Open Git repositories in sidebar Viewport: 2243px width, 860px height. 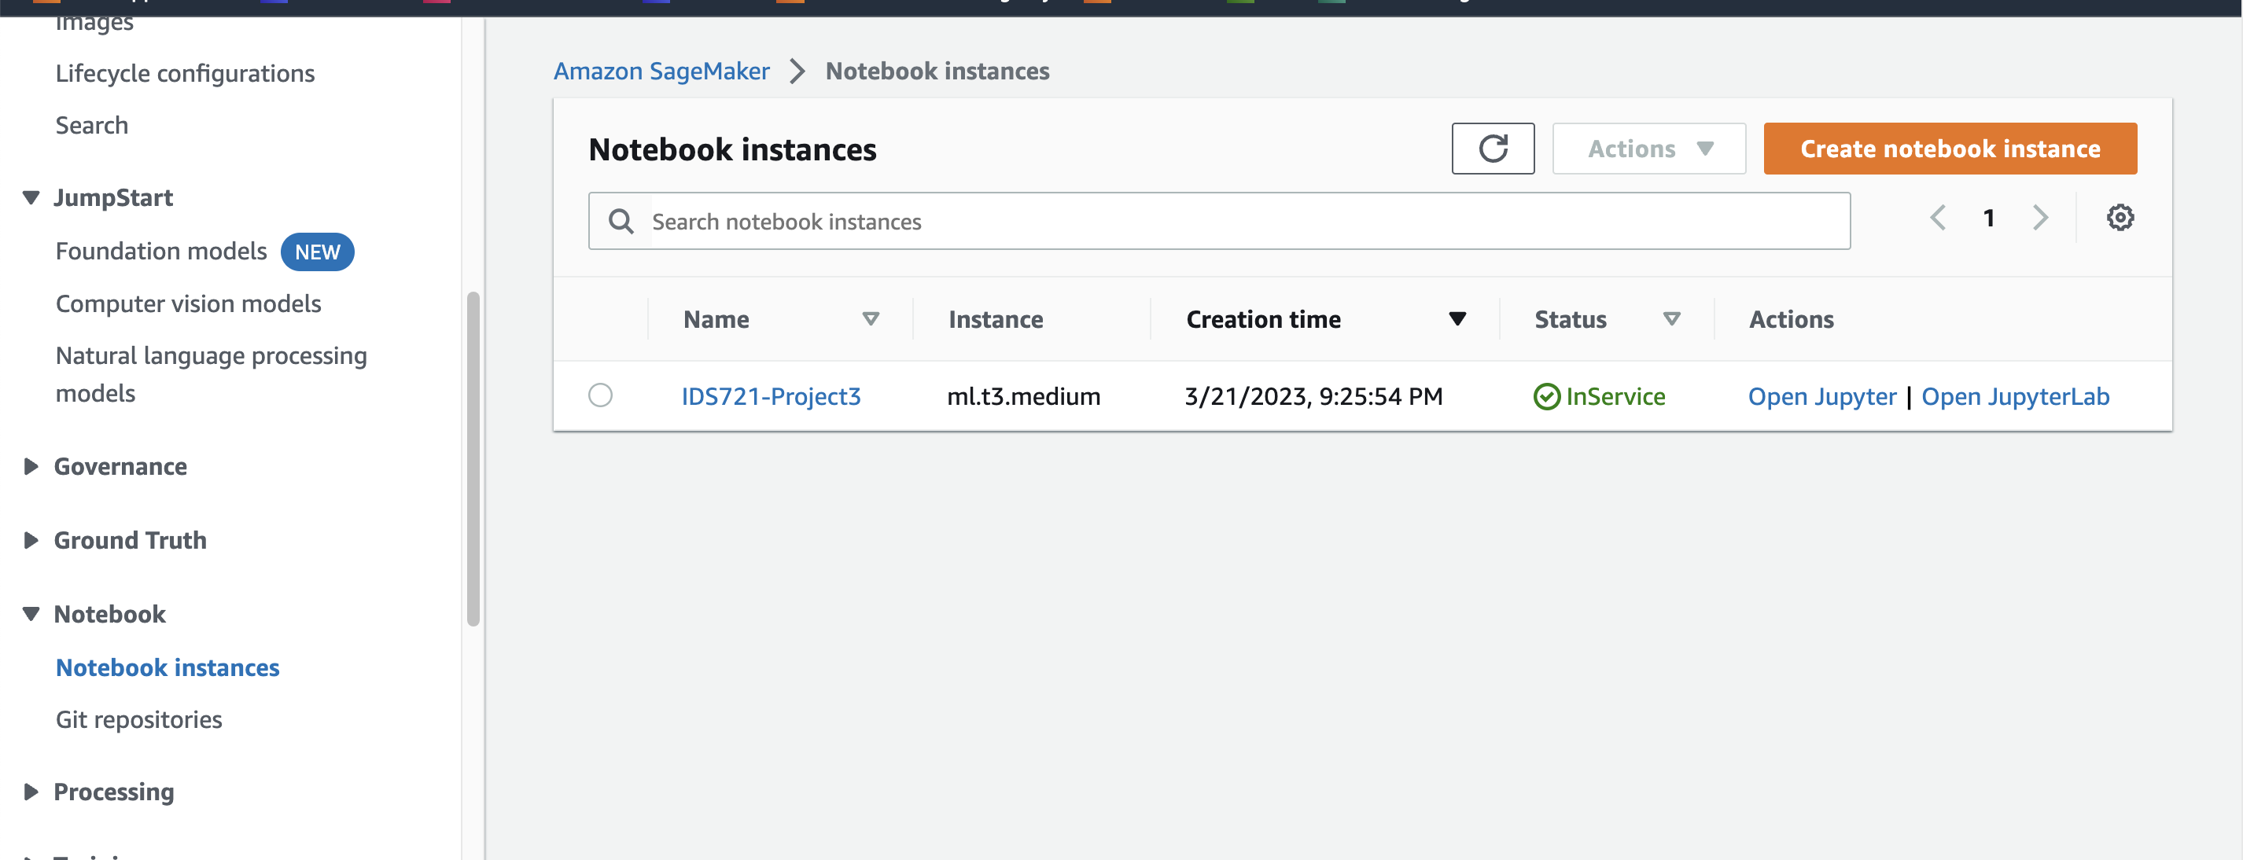point(138,720)
